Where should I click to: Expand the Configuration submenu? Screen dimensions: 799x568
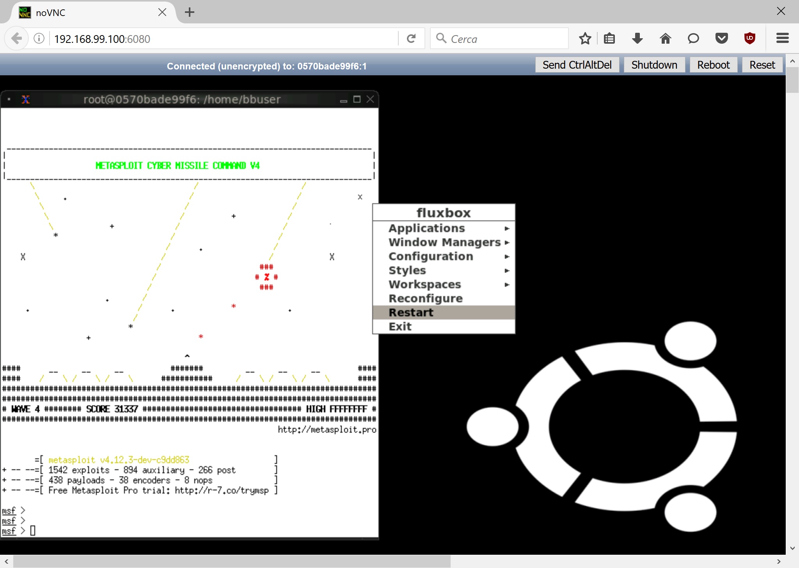click(444, 256)
